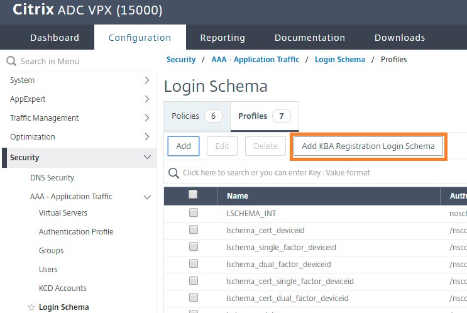This screenshot has height=313, width=467.
Task: Click the Citrix ADC VPX title
Action: tap(87, 10)
